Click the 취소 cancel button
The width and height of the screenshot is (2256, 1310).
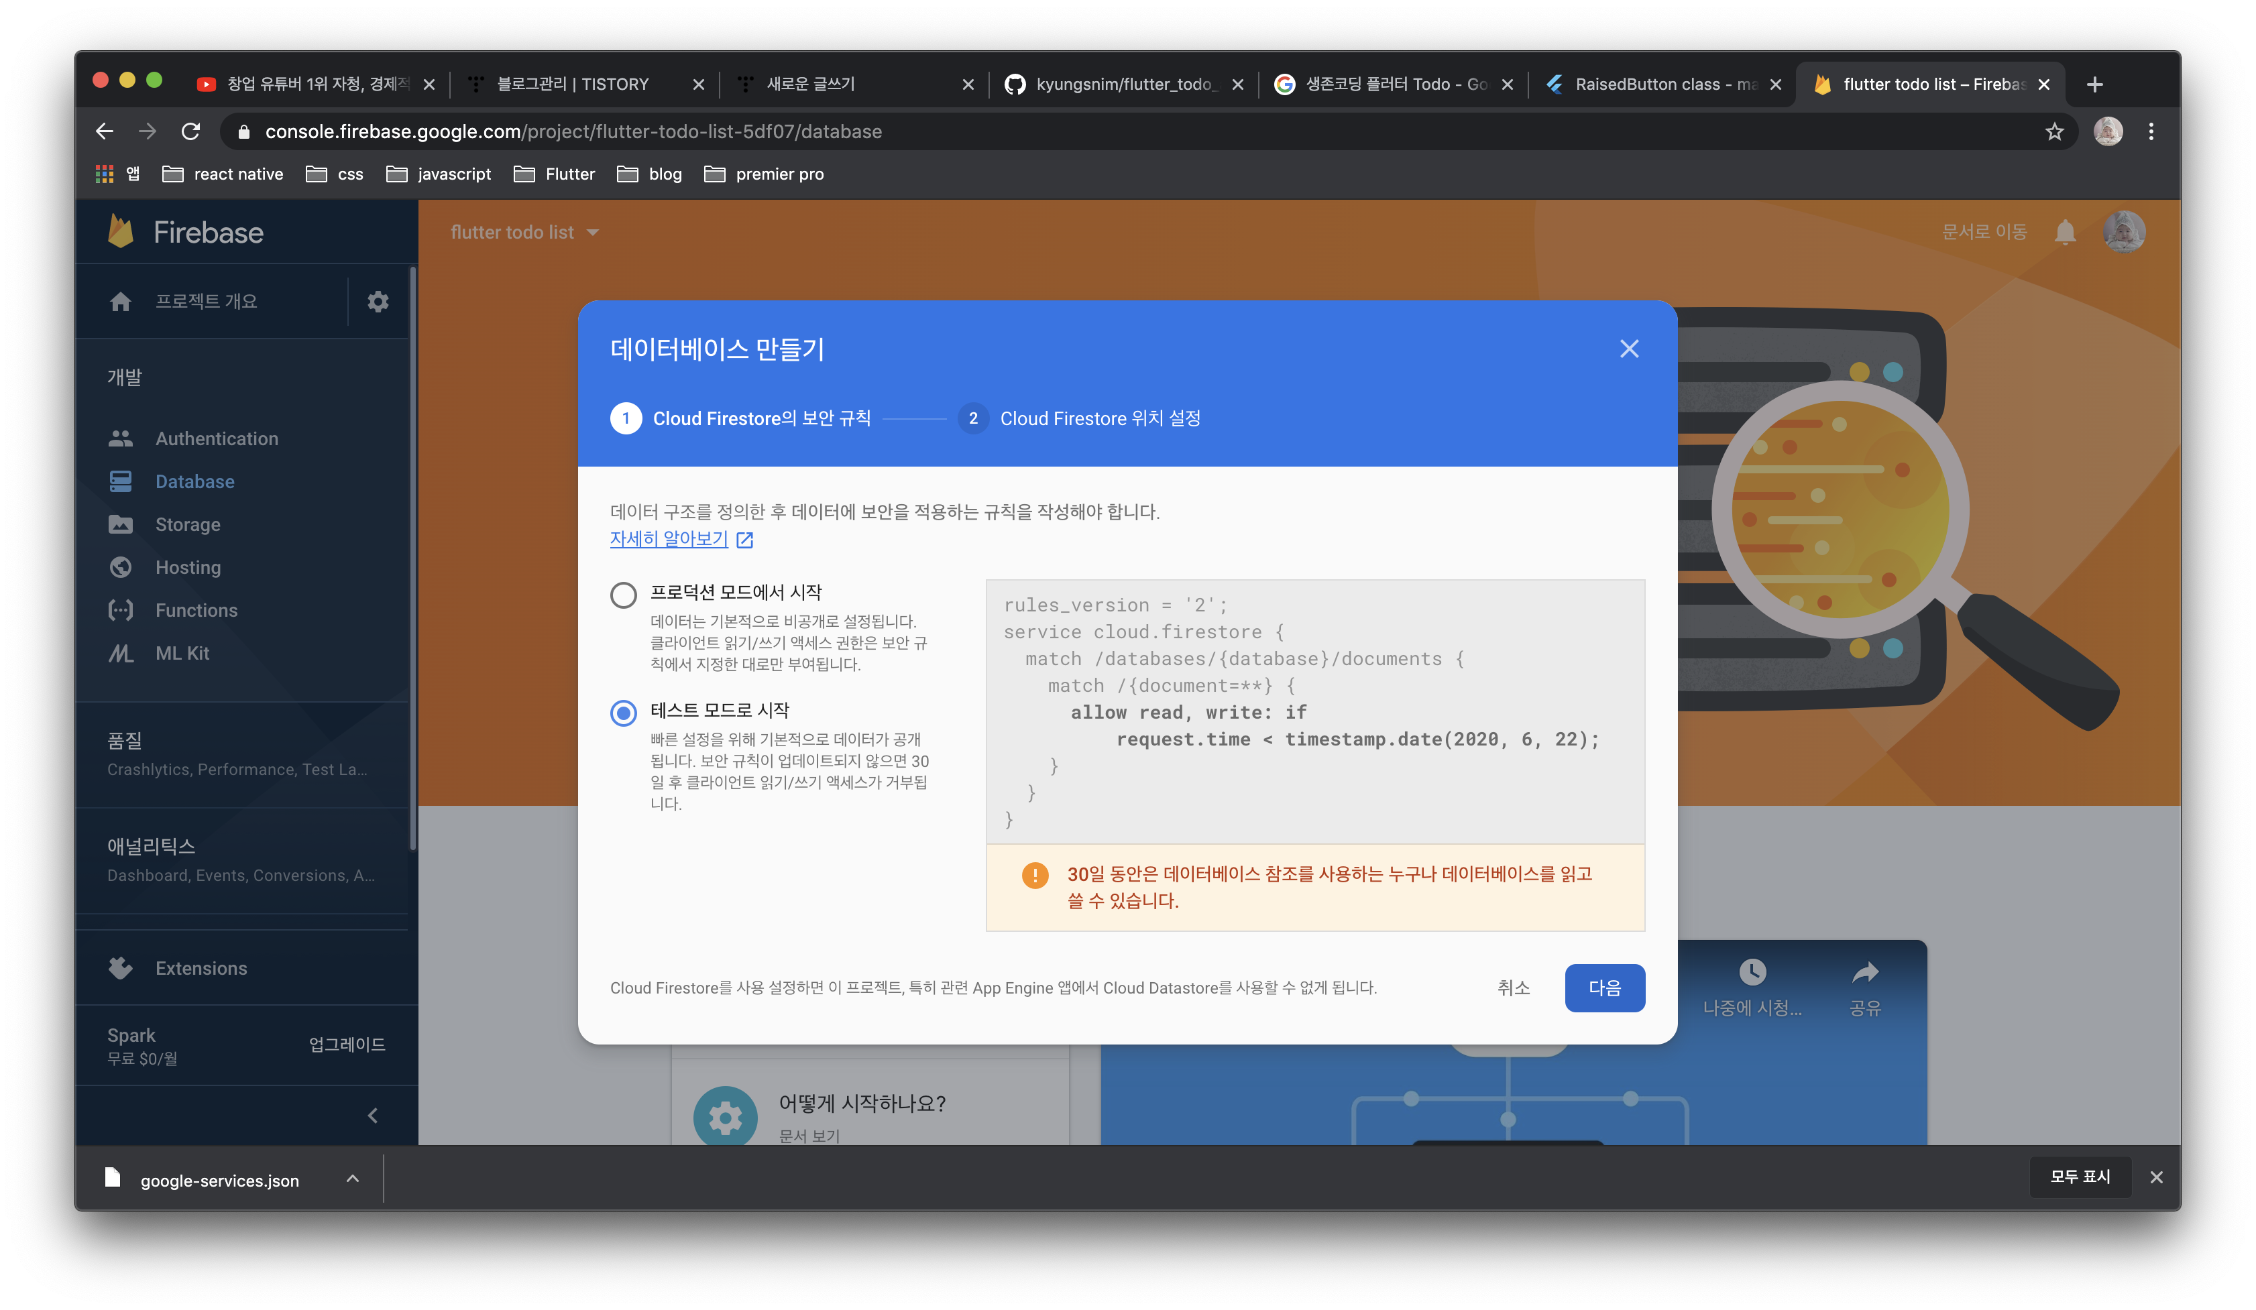1513,988
